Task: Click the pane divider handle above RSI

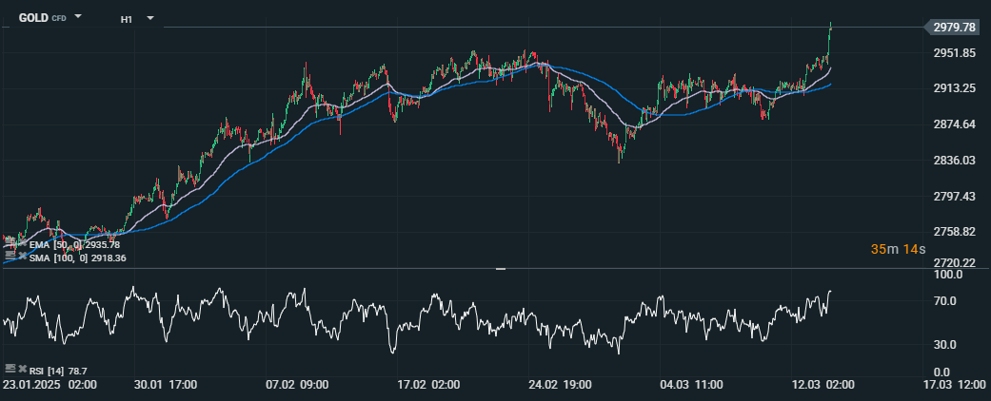Action: 501,269
